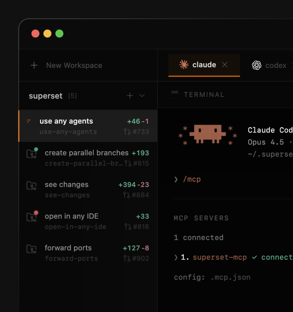Click the '1 connected' status text
This screenshot has height=312, width=293.
coord(198,237)
